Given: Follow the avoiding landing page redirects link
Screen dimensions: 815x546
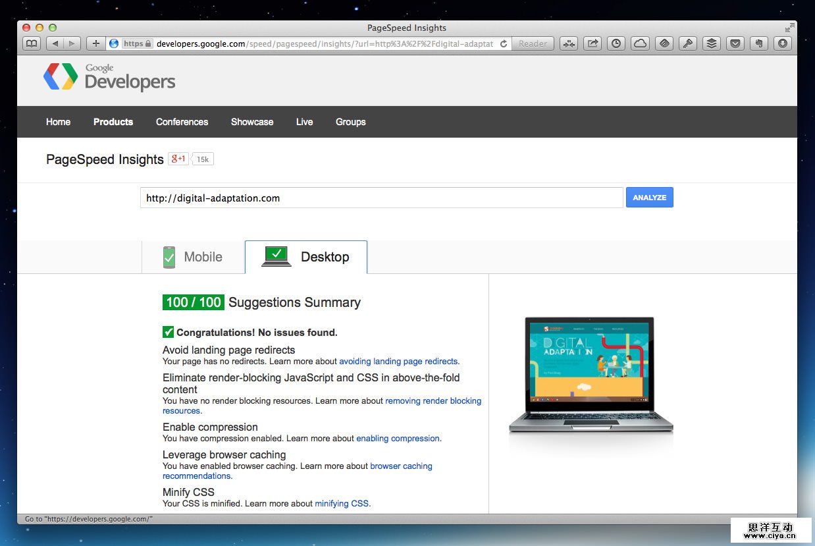Looking at the screenshot, I should tap(398, 362).
